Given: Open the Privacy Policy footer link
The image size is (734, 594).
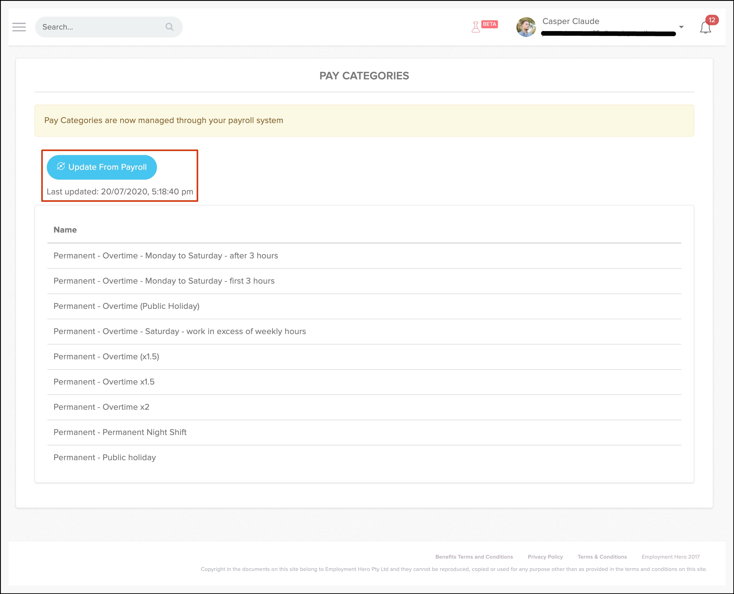Looking at the screenshot, I should [x=545, y=557].
